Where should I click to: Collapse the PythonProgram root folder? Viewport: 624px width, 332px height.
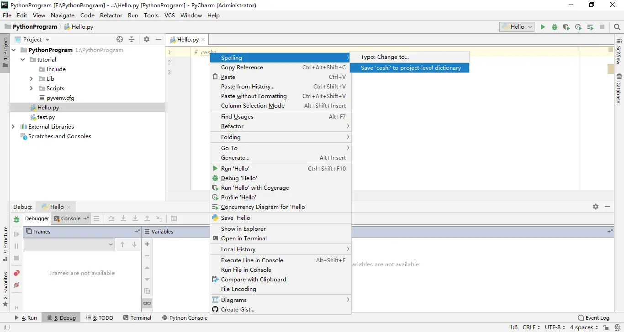tap(13, 50)
